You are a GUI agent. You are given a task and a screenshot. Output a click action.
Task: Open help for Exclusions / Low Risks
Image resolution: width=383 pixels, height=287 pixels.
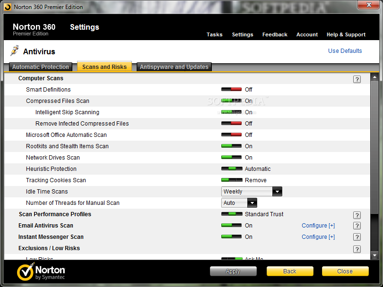(x=357, y=249)
